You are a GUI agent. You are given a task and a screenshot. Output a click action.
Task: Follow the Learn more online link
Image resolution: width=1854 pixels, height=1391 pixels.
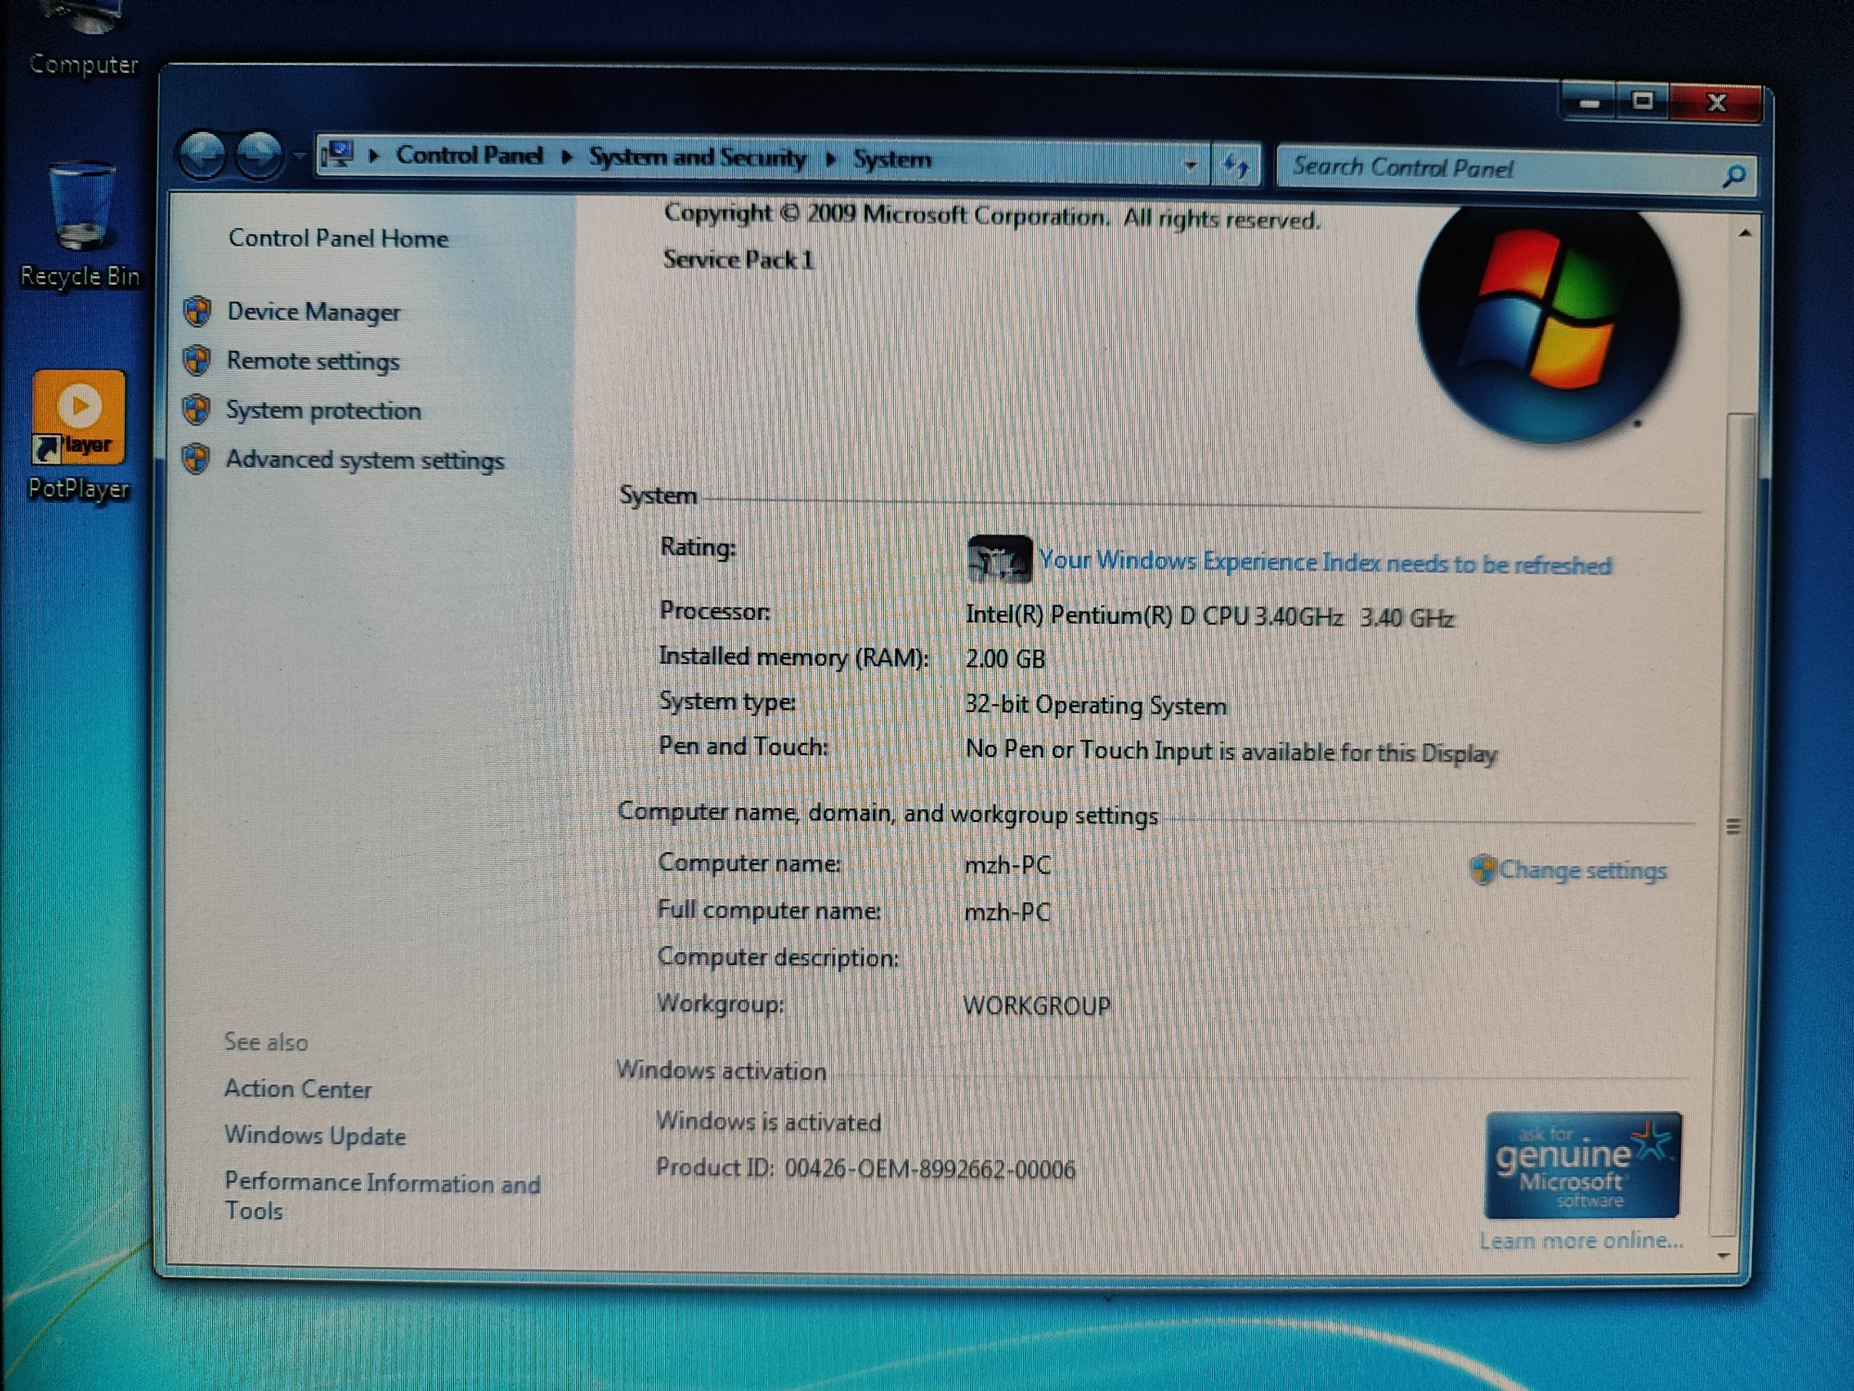1581,1241
